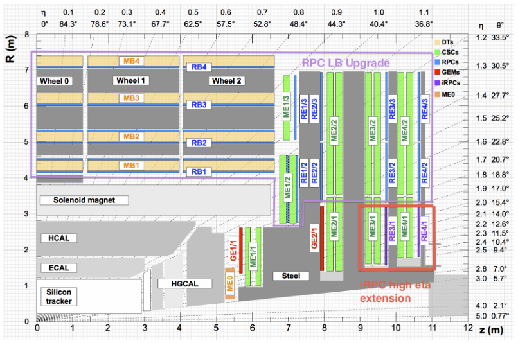Click the ME0 orange legend swatch
The image size is (518, 343).
[437, 94]
